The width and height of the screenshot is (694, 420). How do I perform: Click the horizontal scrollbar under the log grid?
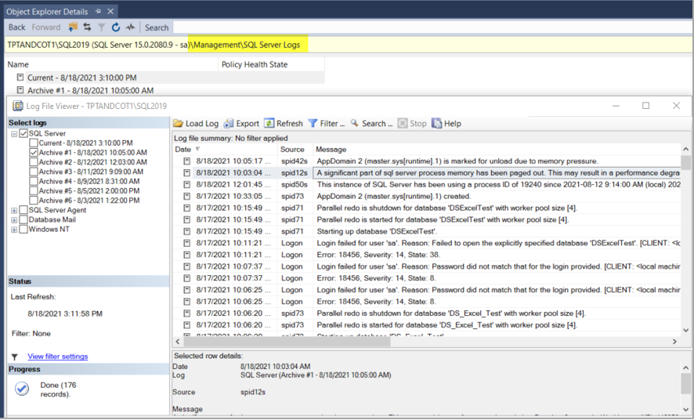(x=423, y=342)
